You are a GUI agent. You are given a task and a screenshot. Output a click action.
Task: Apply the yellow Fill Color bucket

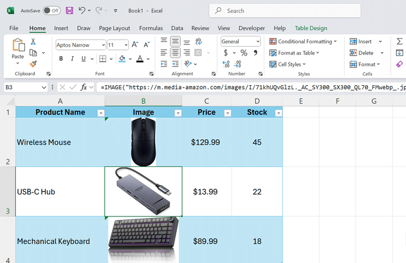pyautogui.click(x=122, y=59)
